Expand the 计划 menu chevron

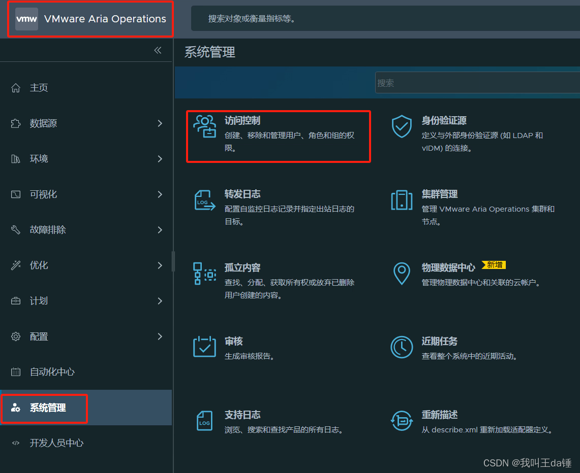point(160,301)
